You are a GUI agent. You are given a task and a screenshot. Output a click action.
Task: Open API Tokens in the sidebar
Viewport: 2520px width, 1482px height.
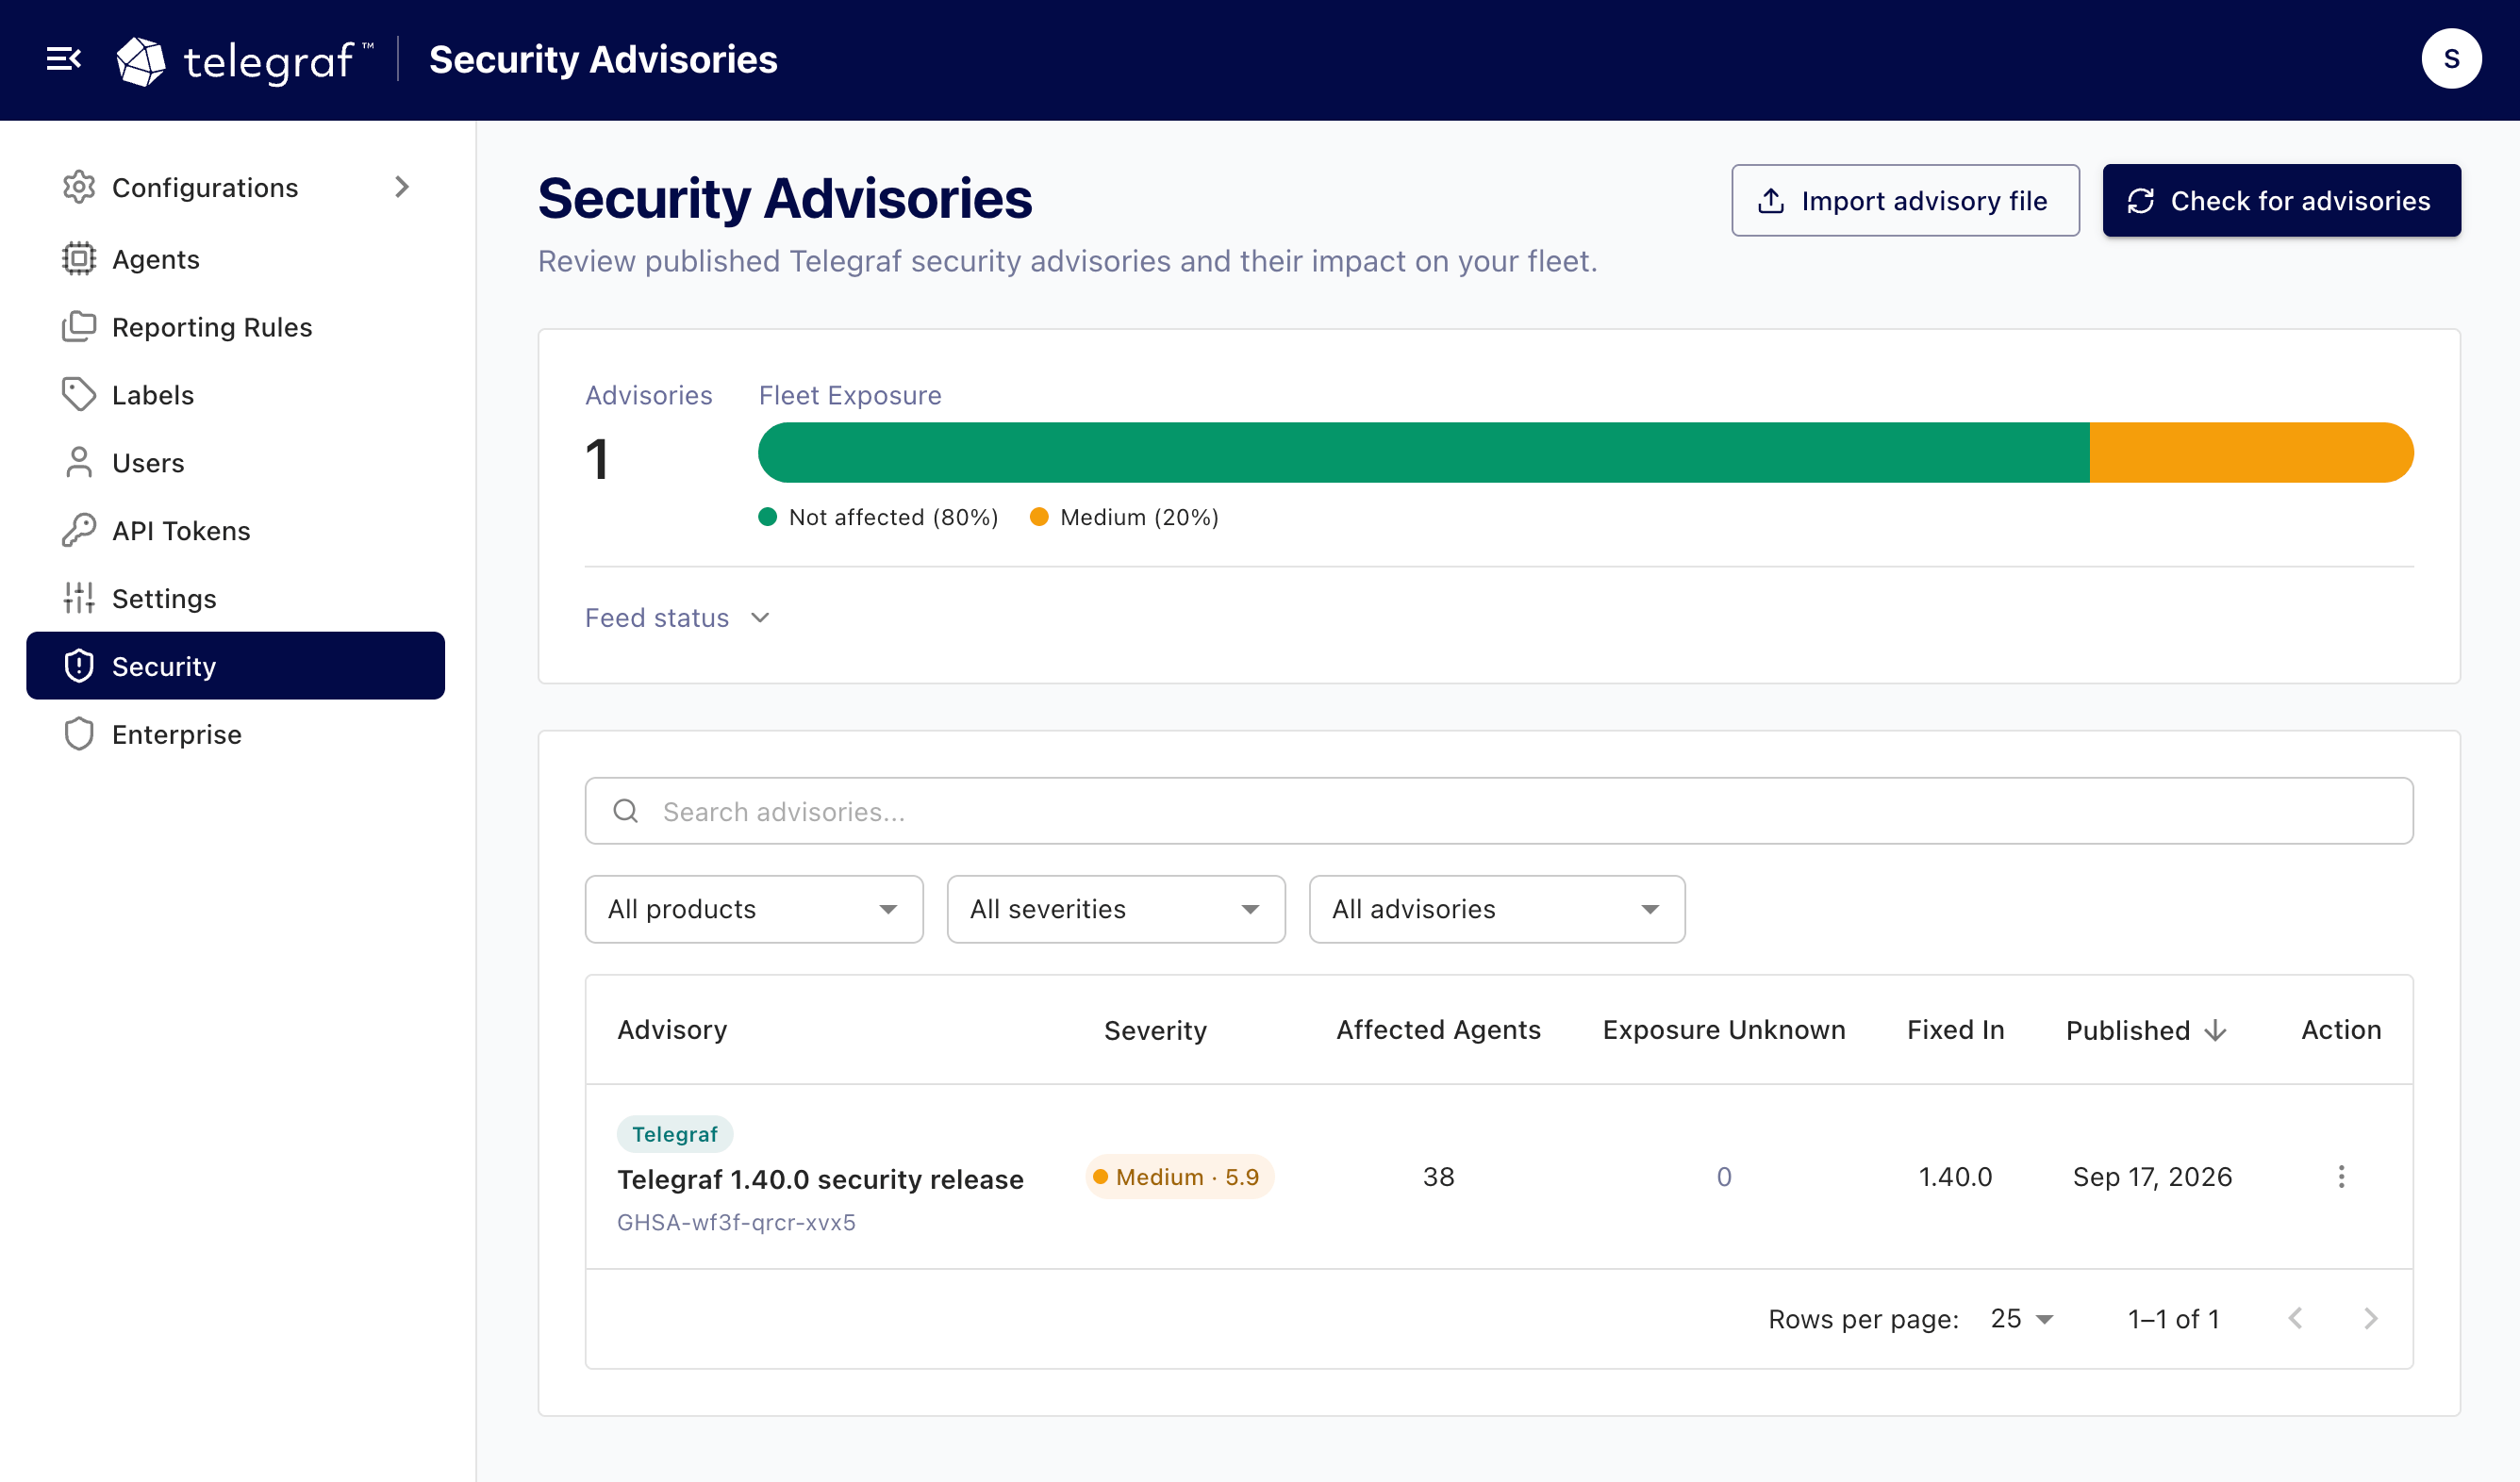(235, 531)
